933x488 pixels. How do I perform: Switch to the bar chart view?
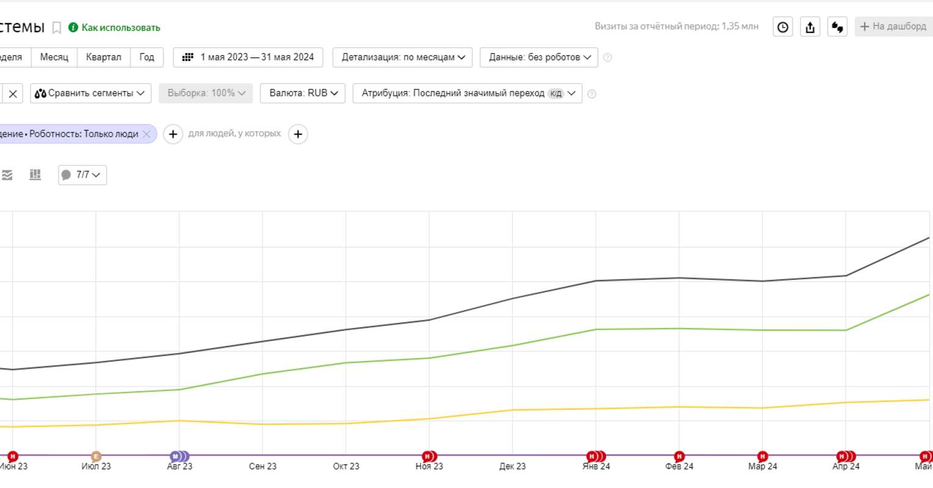[35, 175]
